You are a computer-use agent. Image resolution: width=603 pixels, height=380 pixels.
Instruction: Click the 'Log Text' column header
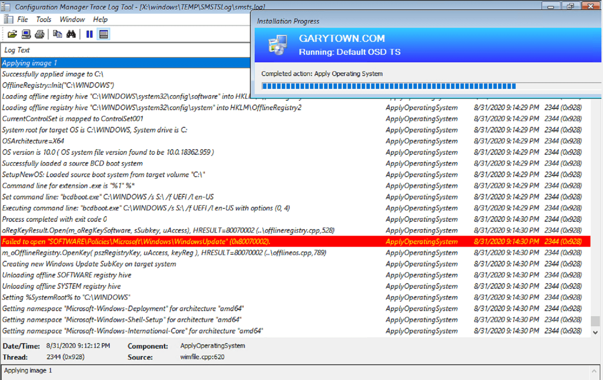pos(17,50)
